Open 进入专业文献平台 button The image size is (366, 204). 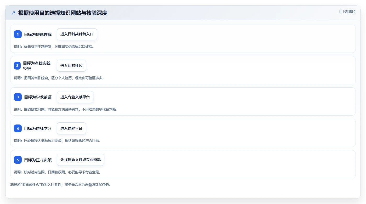point(75,97)
